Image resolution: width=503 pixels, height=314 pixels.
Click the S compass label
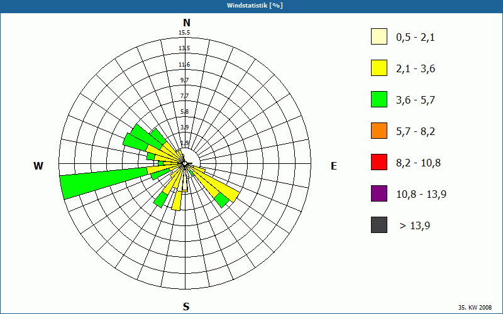click(186, 307)
